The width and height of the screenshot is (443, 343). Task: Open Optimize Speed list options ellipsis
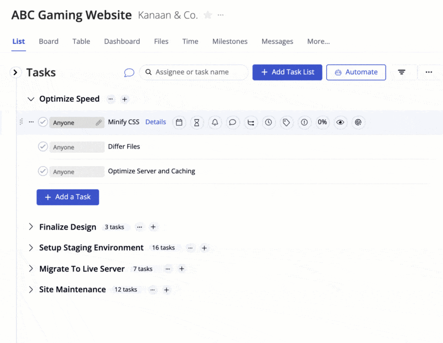click(111, 99)
